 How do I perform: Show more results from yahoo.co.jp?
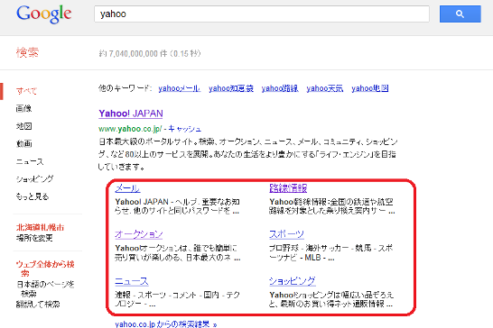[x=166, y=323]
